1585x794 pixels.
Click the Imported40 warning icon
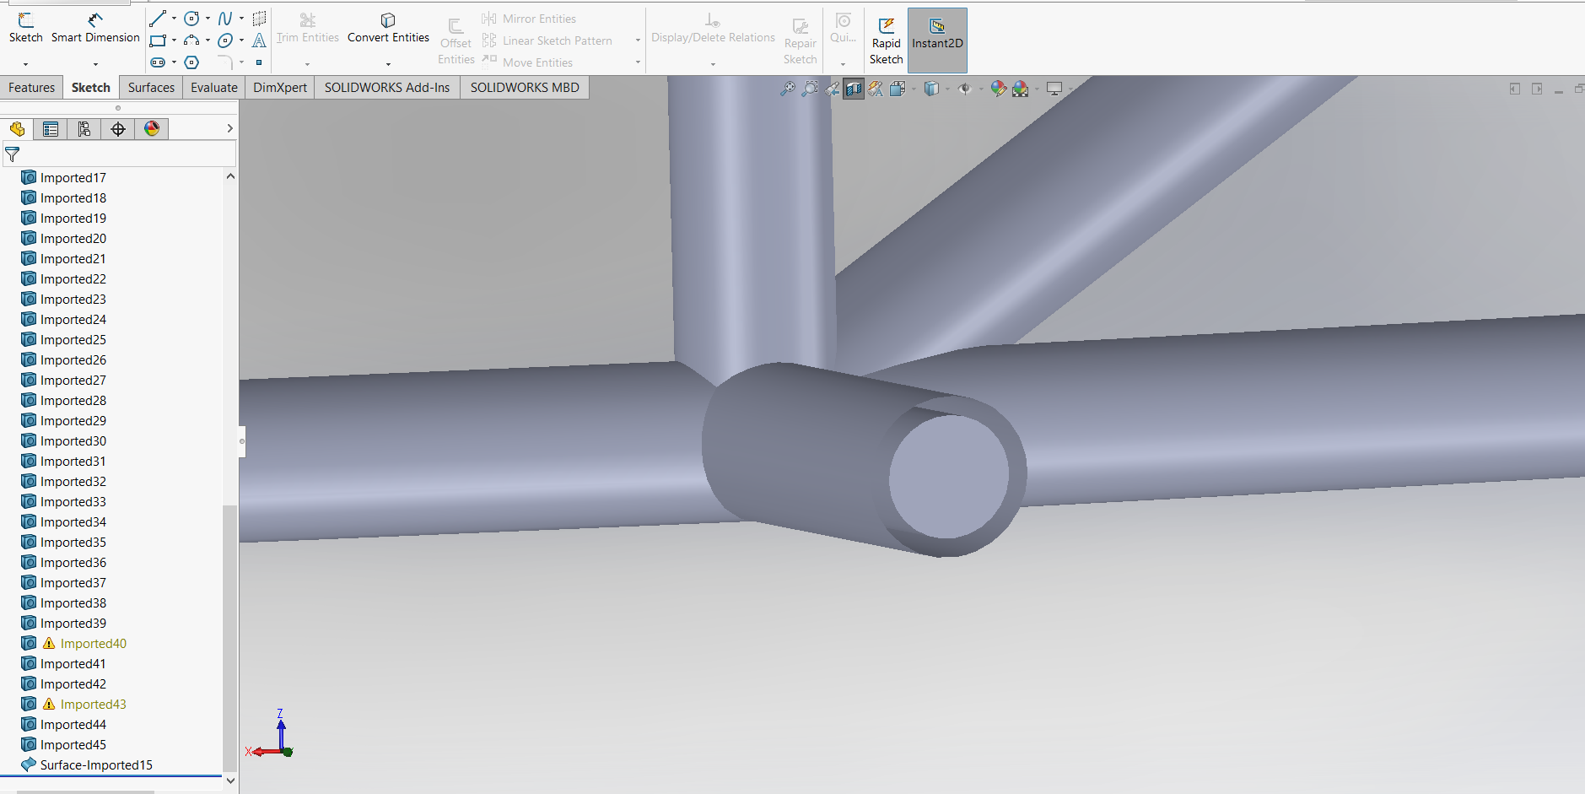49,643
